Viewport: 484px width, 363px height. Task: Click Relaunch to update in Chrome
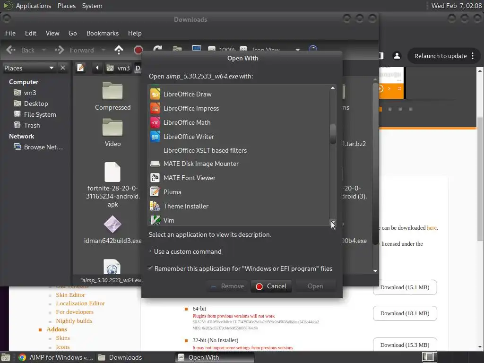[x=440, y=56]
